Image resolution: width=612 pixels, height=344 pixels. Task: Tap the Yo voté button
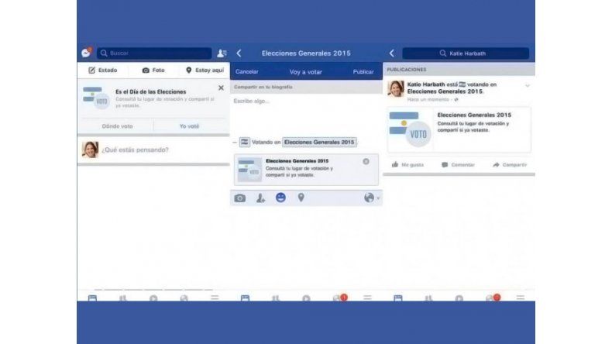click(x=189, y=126)
